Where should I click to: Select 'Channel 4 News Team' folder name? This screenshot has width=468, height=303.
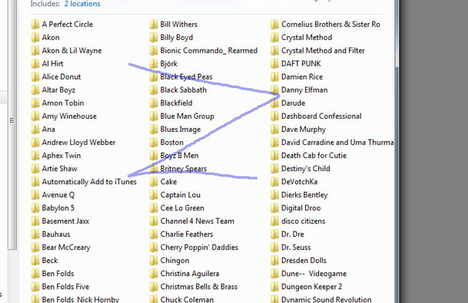[197, 221]
